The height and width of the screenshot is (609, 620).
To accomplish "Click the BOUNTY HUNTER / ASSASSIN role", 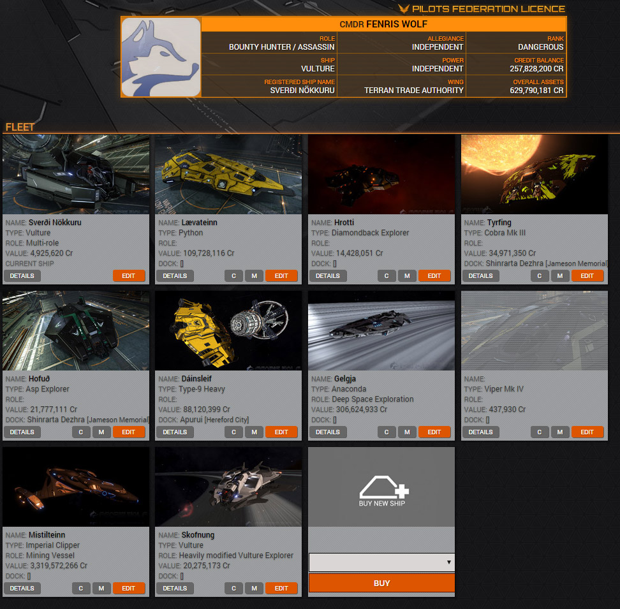I will (281, 47).
